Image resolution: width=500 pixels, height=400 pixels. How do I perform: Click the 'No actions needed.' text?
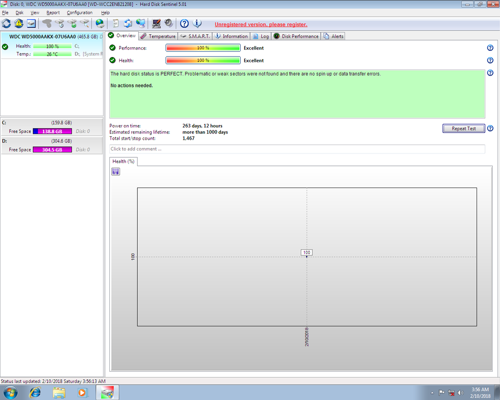point(131,85)
